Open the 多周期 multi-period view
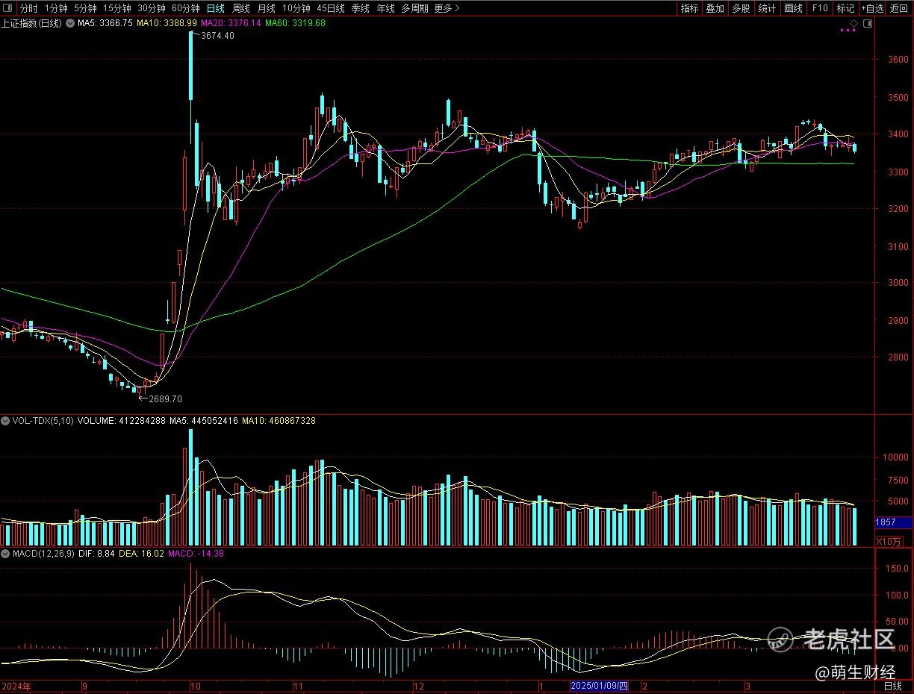 [x=414, y=8]
